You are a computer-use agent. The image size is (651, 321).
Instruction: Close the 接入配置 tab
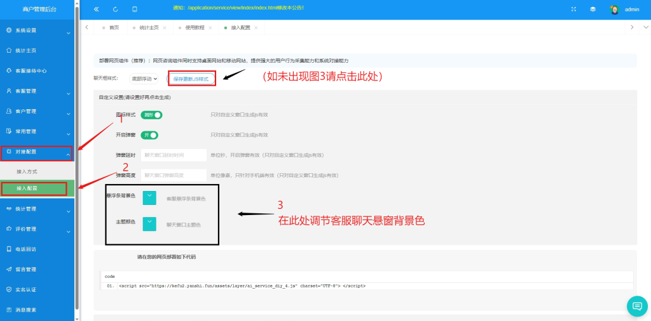pyautogui.click(x=256, y=28)
